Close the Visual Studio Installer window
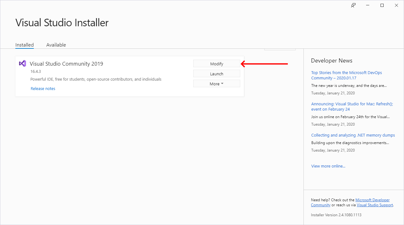 click(396, 5)
